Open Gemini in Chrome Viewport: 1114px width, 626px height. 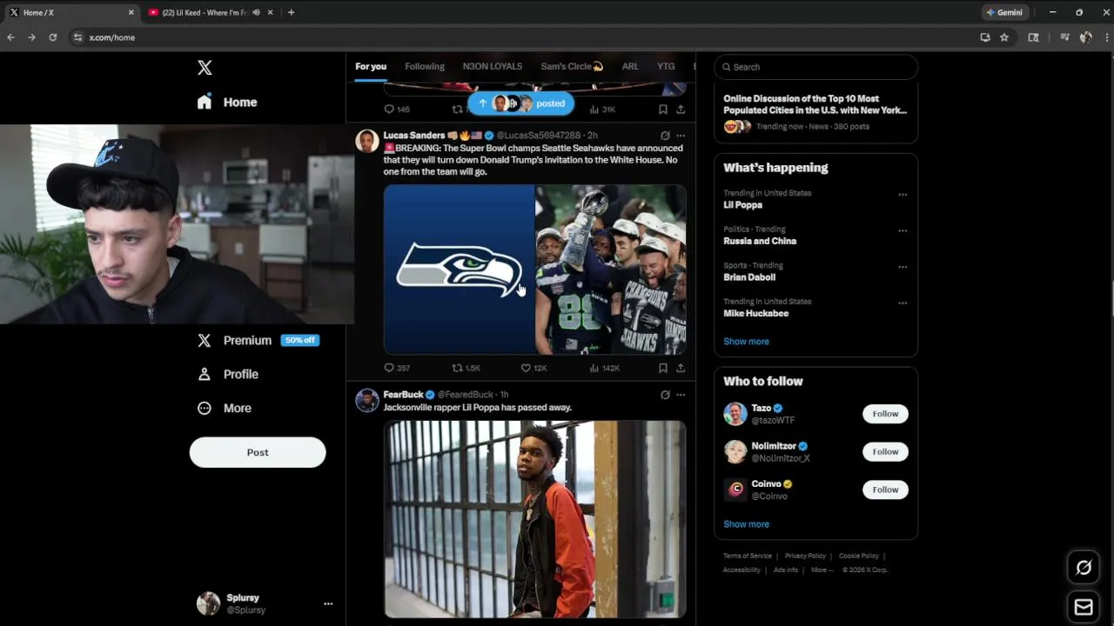(1004, 12)
